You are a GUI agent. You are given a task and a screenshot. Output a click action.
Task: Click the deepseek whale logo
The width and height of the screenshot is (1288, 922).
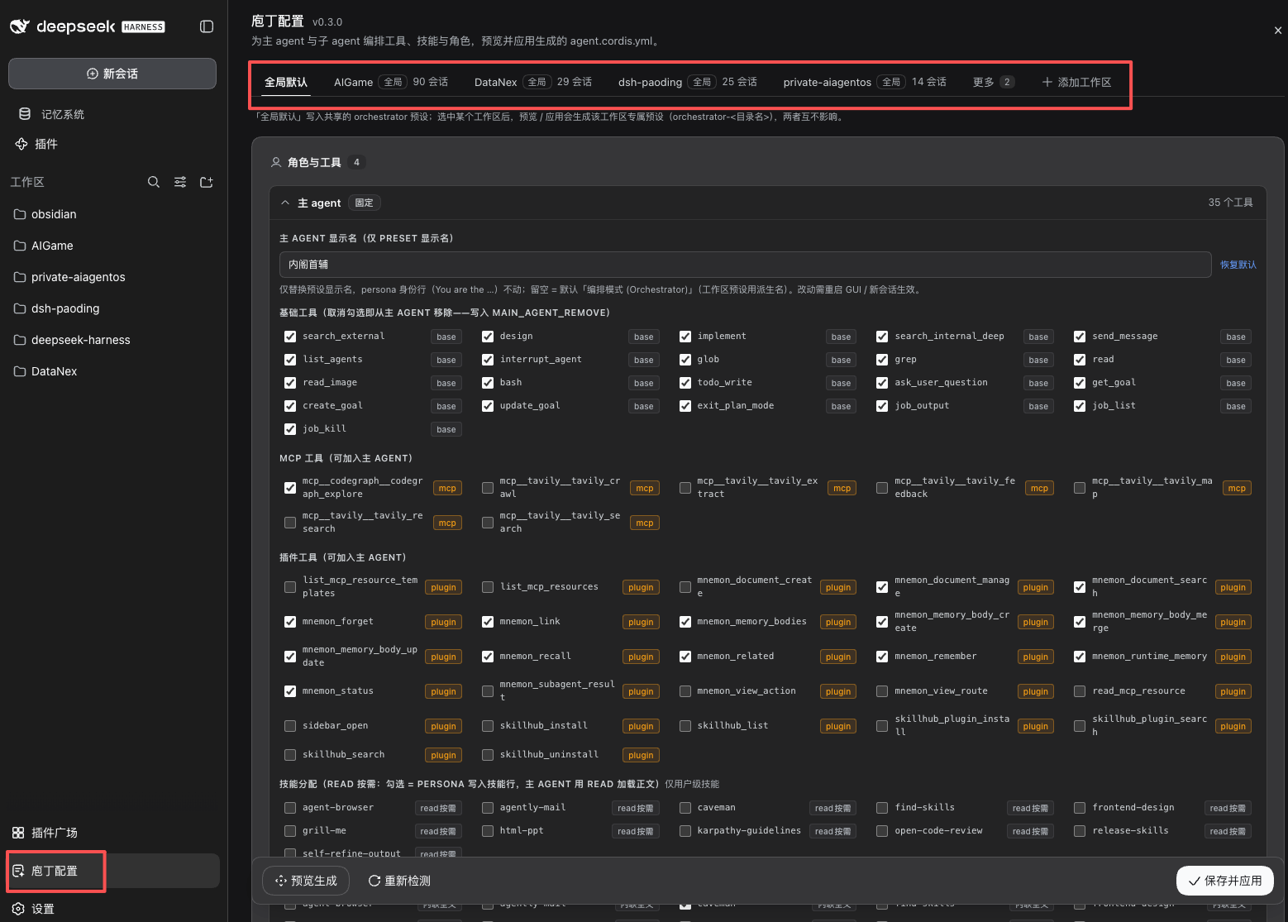click(20, 26)
